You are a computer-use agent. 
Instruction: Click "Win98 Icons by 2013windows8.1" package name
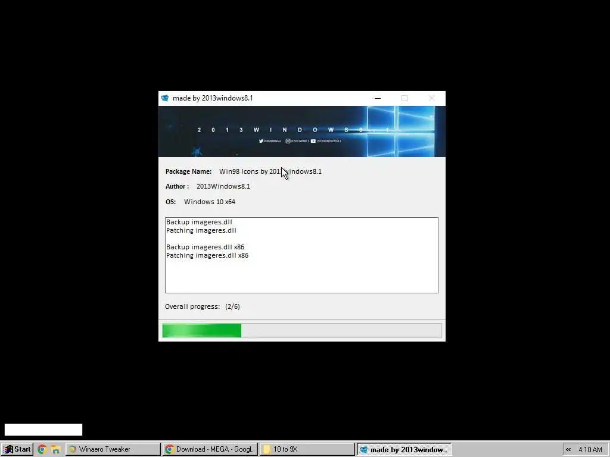pyautogui.click(x=270, y=171)
